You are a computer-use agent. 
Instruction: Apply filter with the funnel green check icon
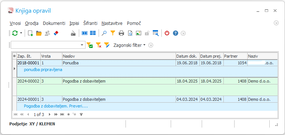pyautogui.click(x=89, y=45)
